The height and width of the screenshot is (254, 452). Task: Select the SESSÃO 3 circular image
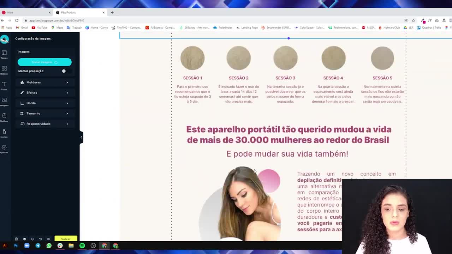point(285,58)
